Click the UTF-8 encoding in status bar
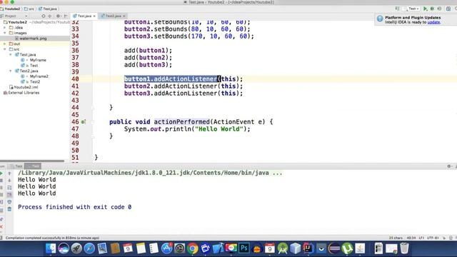 pyautogui.click(x=433, y=238)
